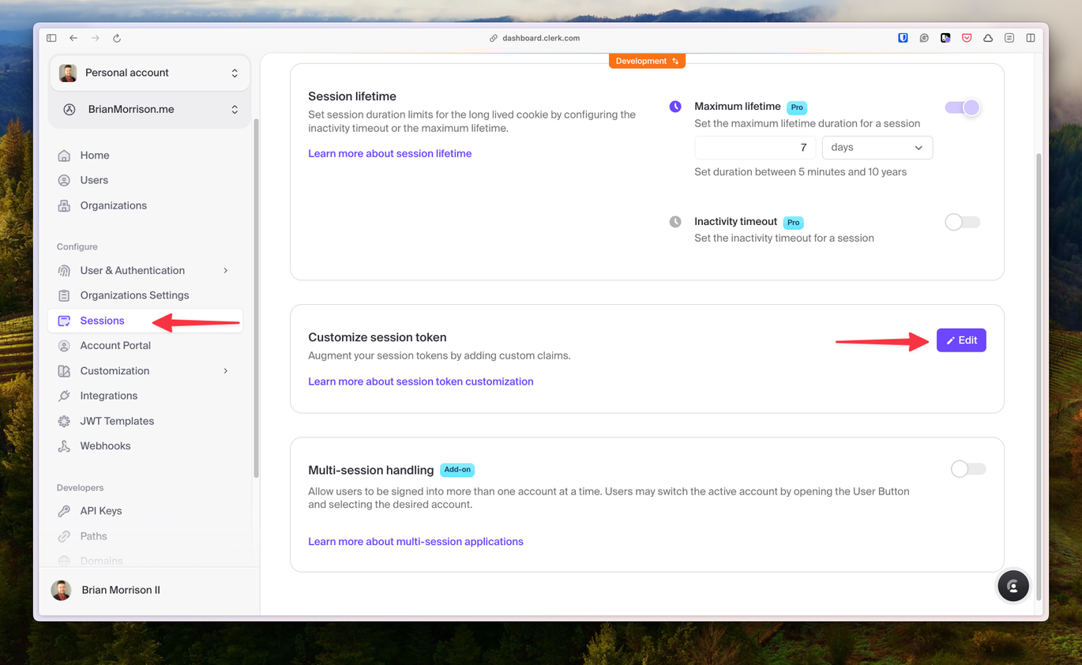The height and width of the screenshot is (665, 1082).
Task: Click the Account Portal icon
Action: click(64, 345)
